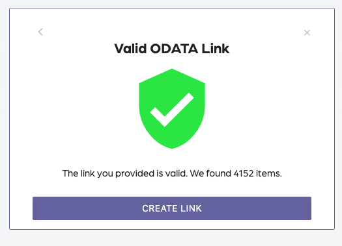Click the word items in the message

[268, 173]
